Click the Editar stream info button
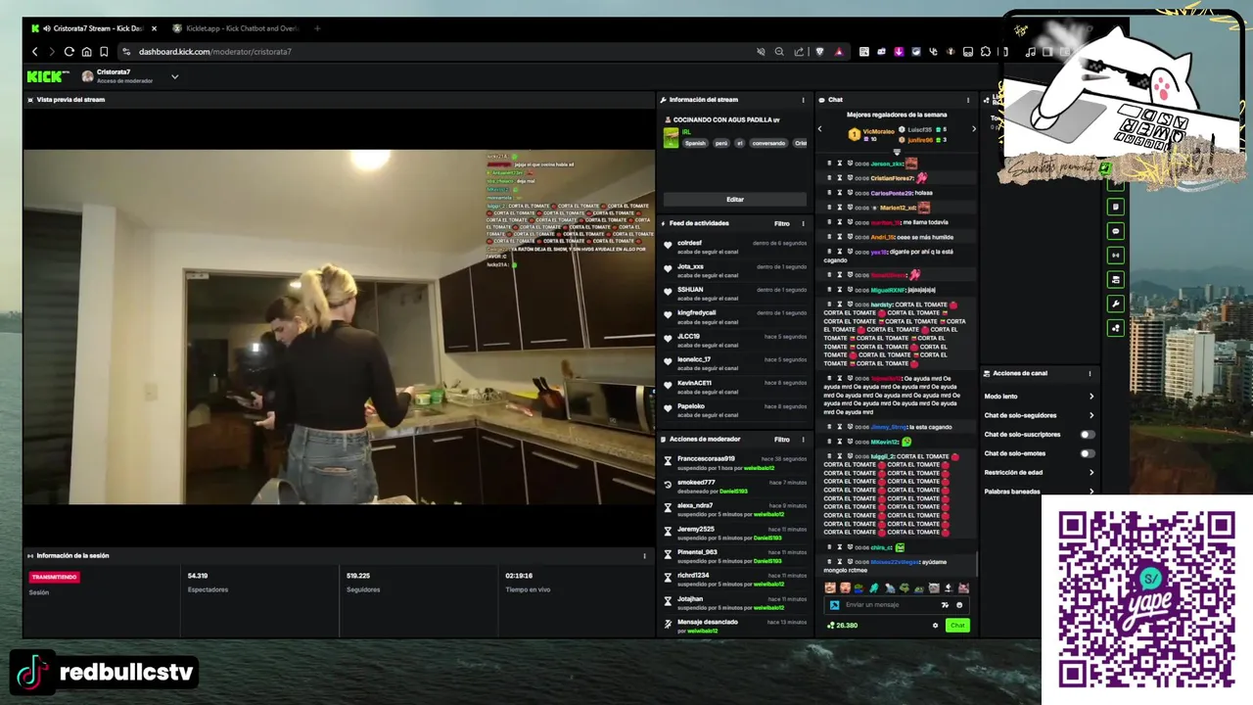Viewport: 1253px width, 705px height. pyautogui.click(x=735, y=199)
